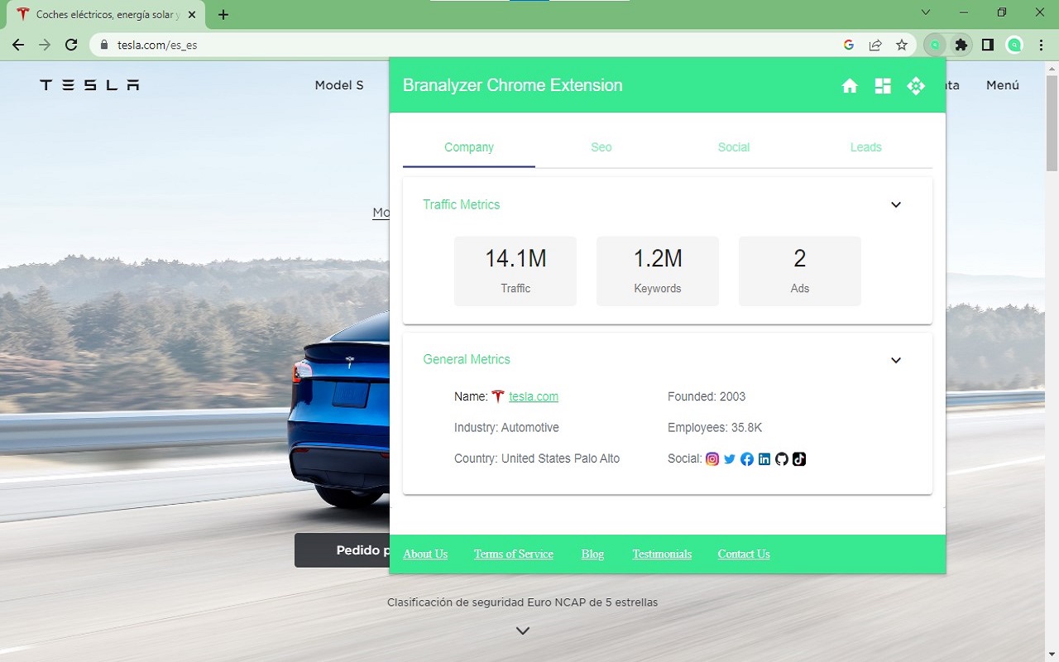
Task: Click the Founded: 2003 text
Action: click(x=707, y=396)
